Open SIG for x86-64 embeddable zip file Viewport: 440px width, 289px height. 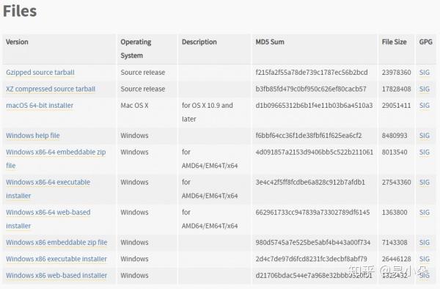[x=425, y=152]
